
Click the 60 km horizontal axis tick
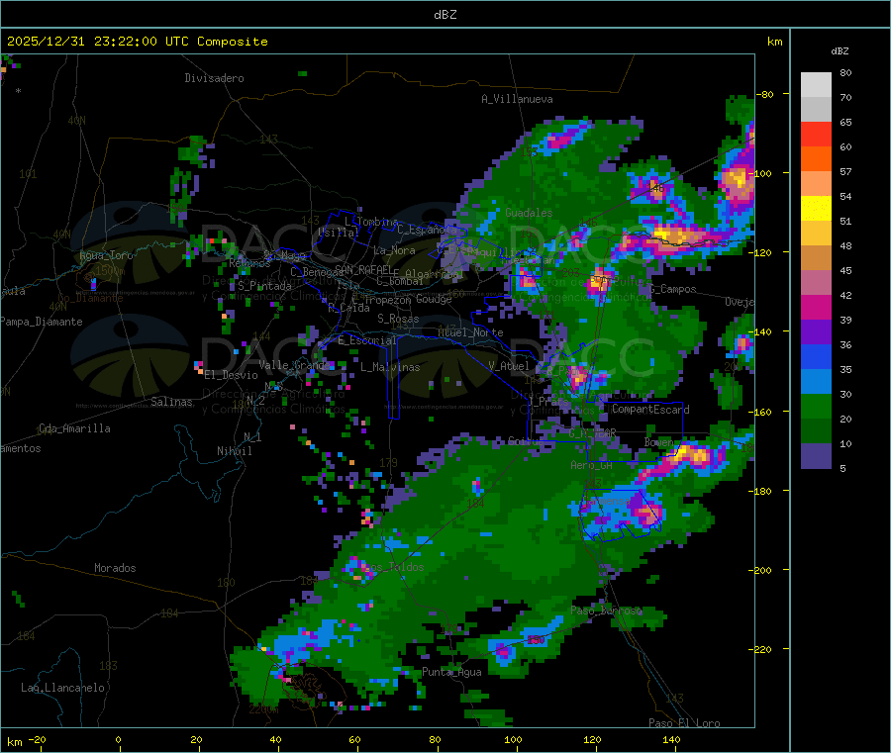click(354, 739)
